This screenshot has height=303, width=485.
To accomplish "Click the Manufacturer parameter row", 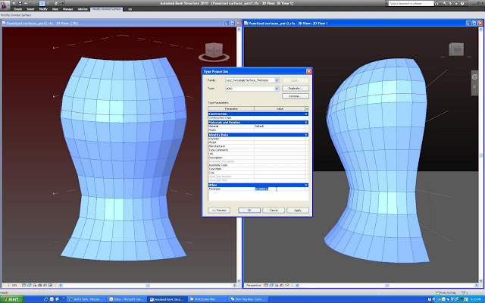I will (258, 146).
